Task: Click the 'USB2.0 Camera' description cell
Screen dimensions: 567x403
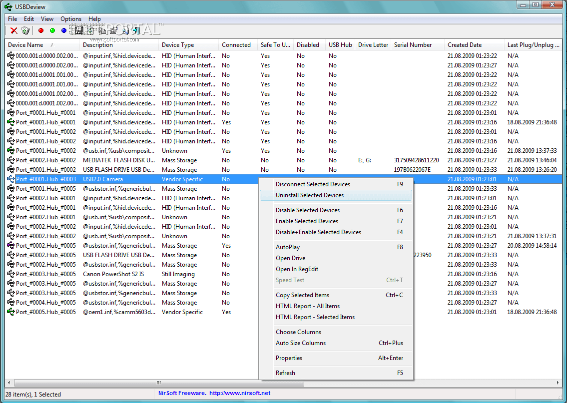Action: pyautogui.click(x=103, y=179)
